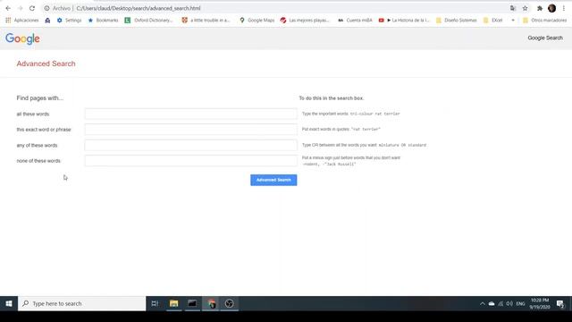This screenshot has width=572, height=322.
Task: Open the Diseño Sistemas bookmark folder
Action: (457, 20)
